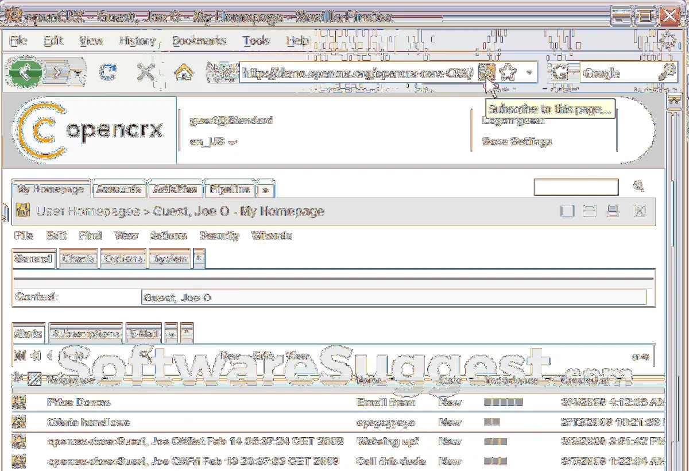Open the Bookmarks menu
Screen dimensions: 689x471
coord(199,41)
